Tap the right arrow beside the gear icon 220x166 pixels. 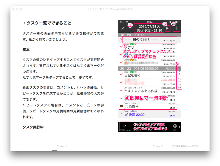[180, 127]
